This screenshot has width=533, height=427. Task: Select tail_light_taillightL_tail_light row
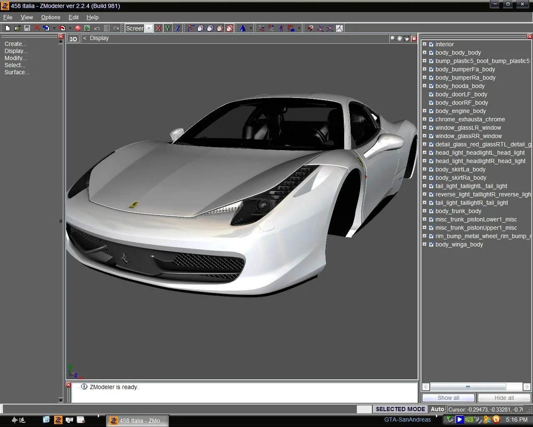471,186
